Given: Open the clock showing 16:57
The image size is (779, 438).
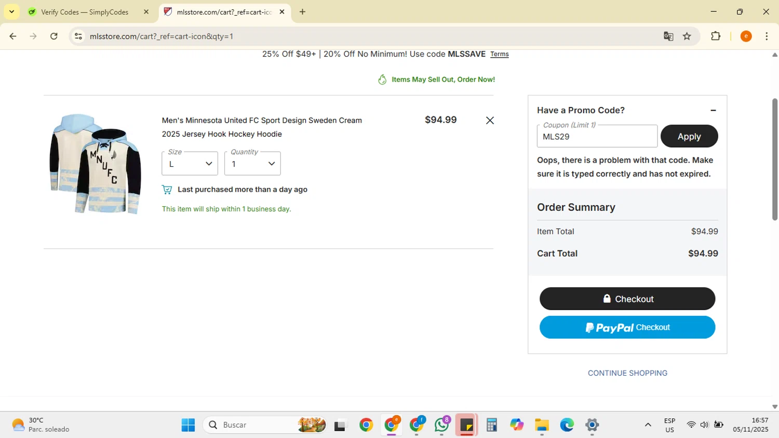Looking at the screenshot, I should [x=750, y=425].
